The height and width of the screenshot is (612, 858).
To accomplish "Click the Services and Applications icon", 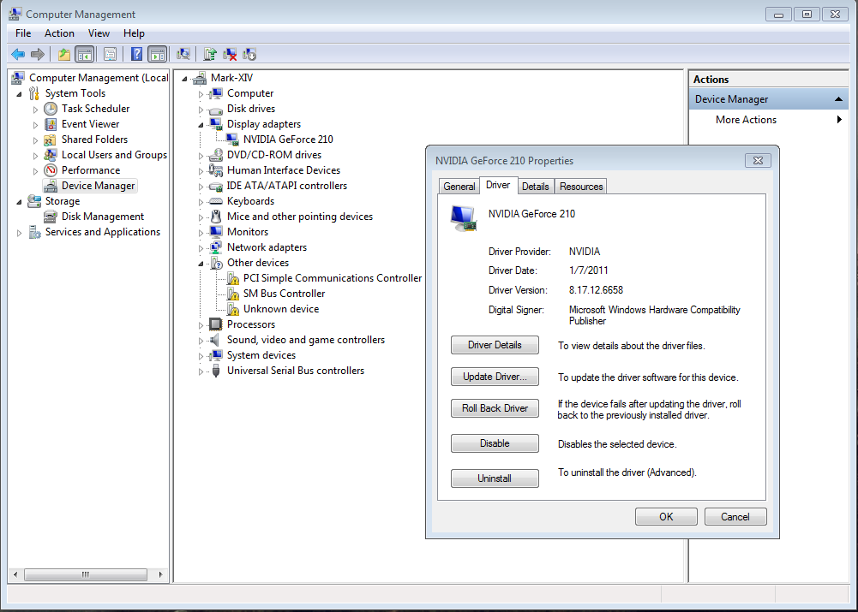I will 34,232.
